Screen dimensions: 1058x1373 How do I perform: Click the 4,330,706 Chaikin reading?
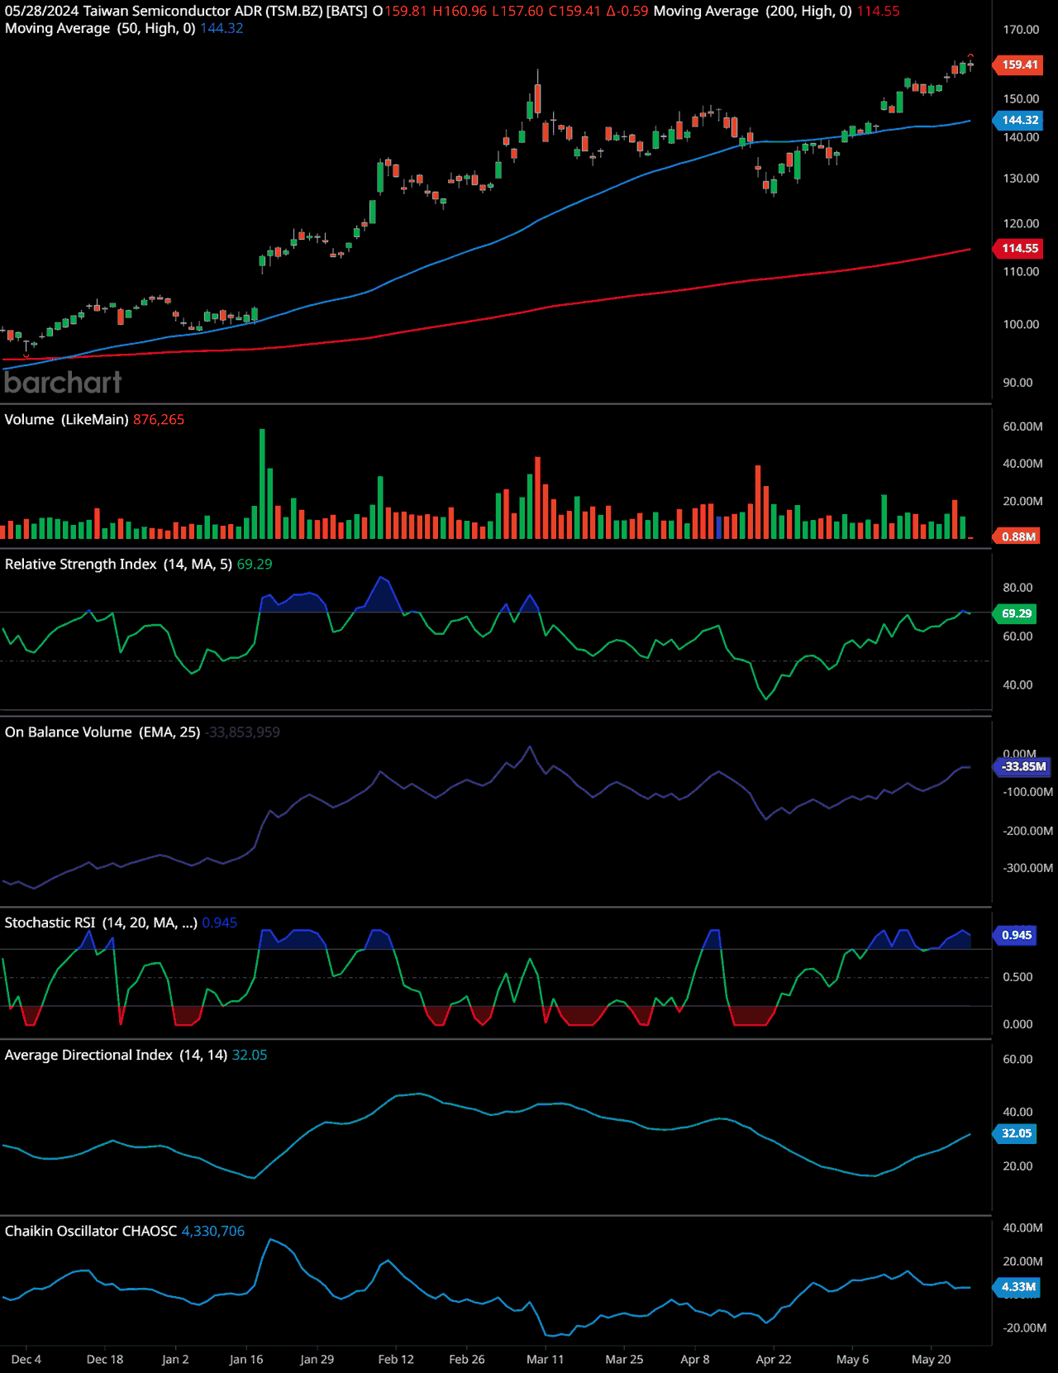coord(213,1231)
